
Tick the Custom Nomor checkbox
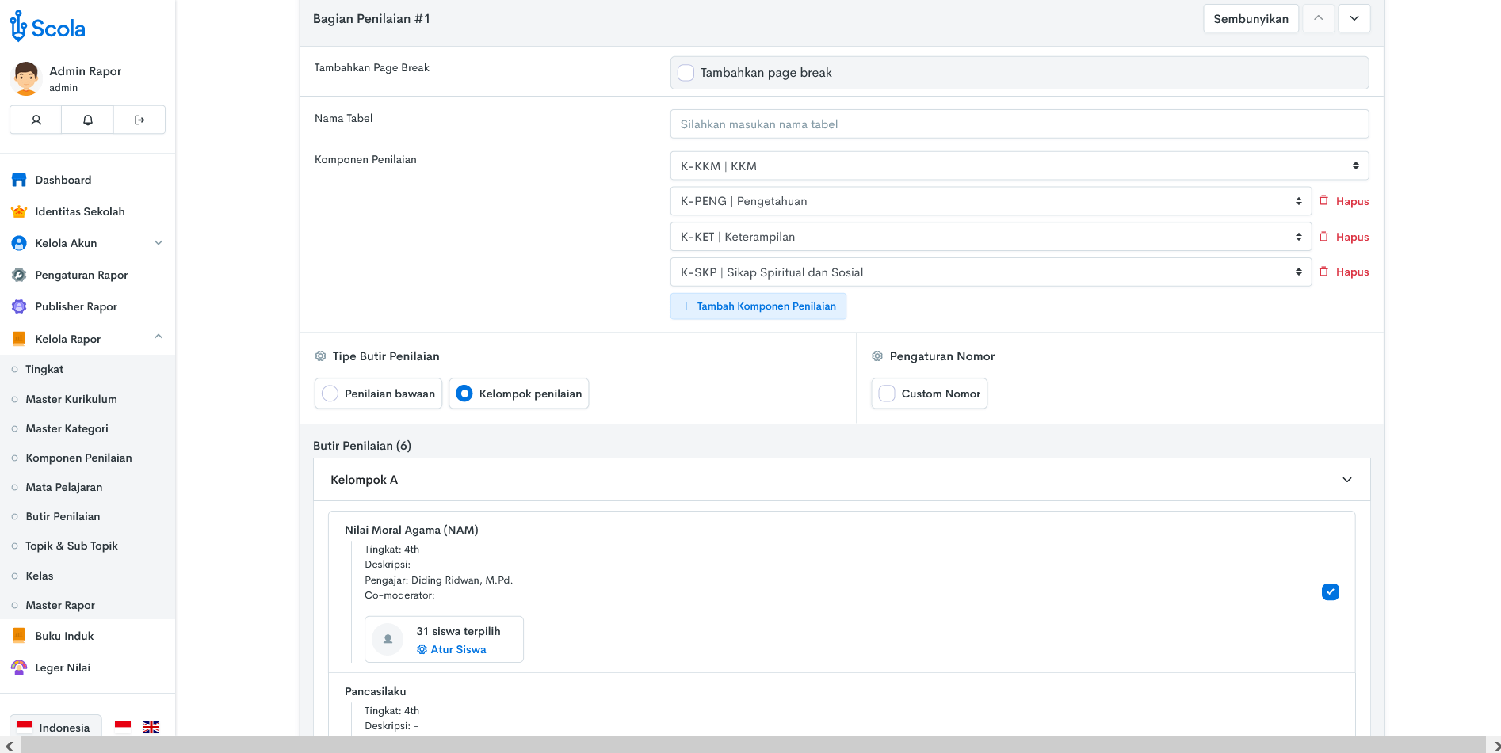point(887,394)
